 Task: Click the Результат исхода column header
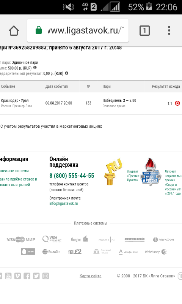(x=166, y=87)
